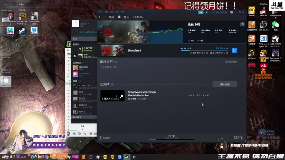This screenshot has height=160, width=285.
Task: Select friend yue in the friends list
Action: click(x=85, y=56)
